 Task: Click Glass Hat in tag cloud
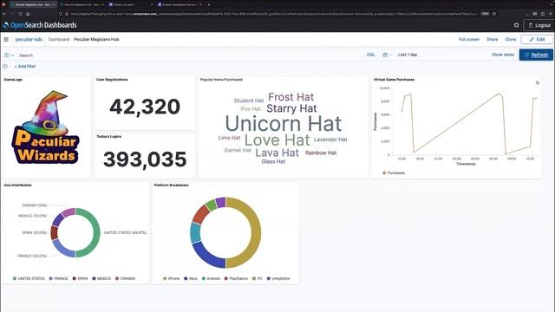273,162
